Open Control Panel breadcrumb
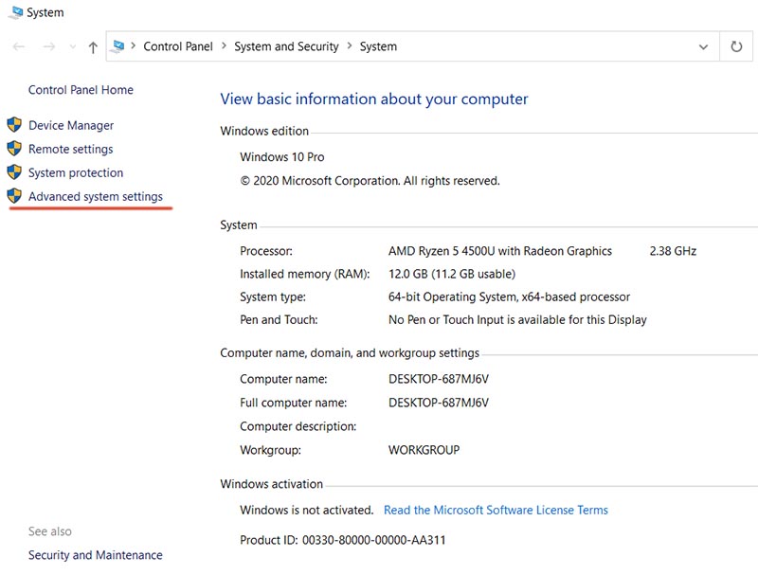The height and width of the screenshot is (575, 758). click(x=178, y=46)
